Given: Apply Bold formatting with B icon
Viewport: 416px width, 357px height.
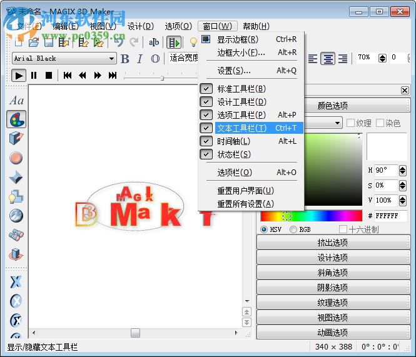Looking at the screenshot, I should tap(125, 59).
